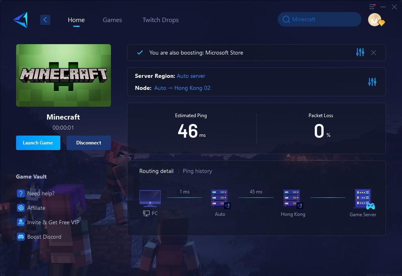
Task: Minimize the booster window
Action: pos(383,7)
